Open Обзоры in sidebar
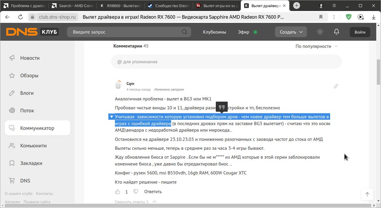381x208 pixels. pos(38,75)
